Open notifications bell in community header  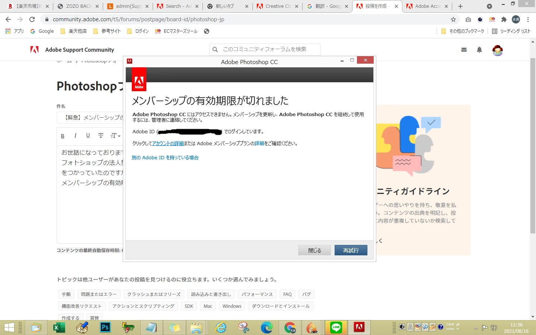click(x=479, y=50)
